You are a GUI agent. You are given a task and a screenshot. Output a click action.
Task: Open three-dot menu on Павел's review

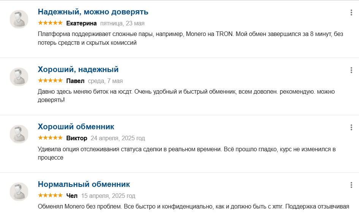(x=351, y=70)
